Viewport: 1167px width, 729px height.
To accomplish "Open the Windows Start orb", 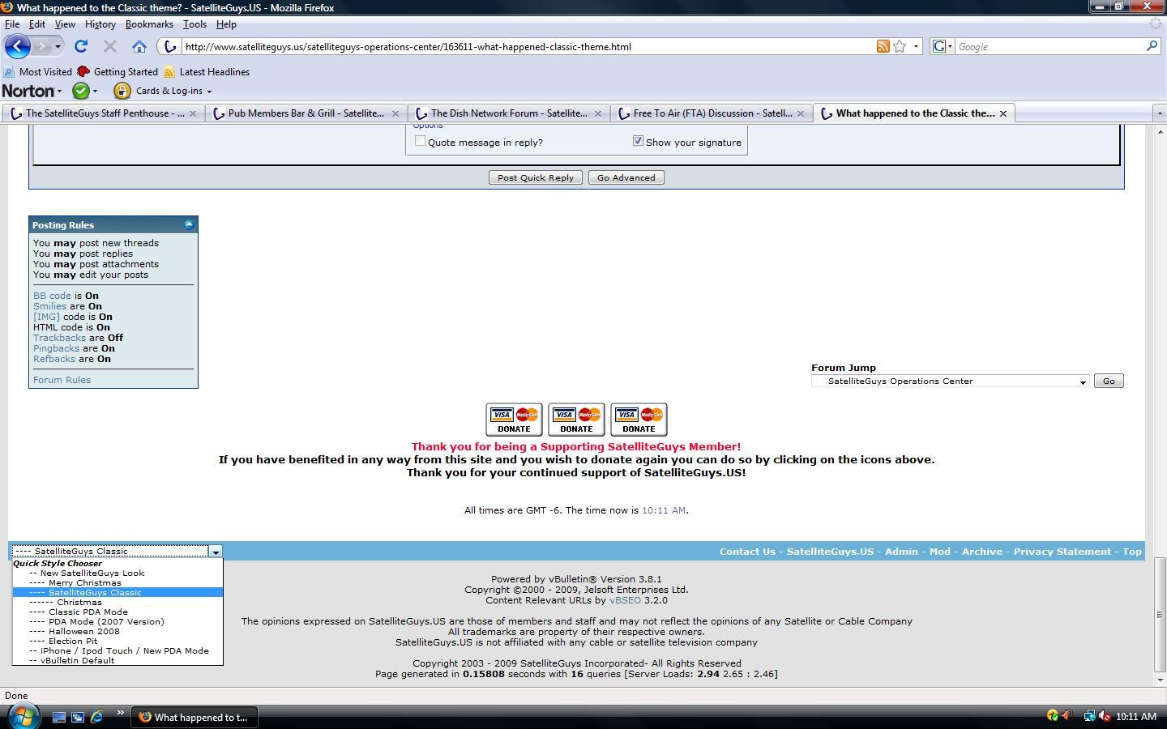I will (x=24, y=716).
